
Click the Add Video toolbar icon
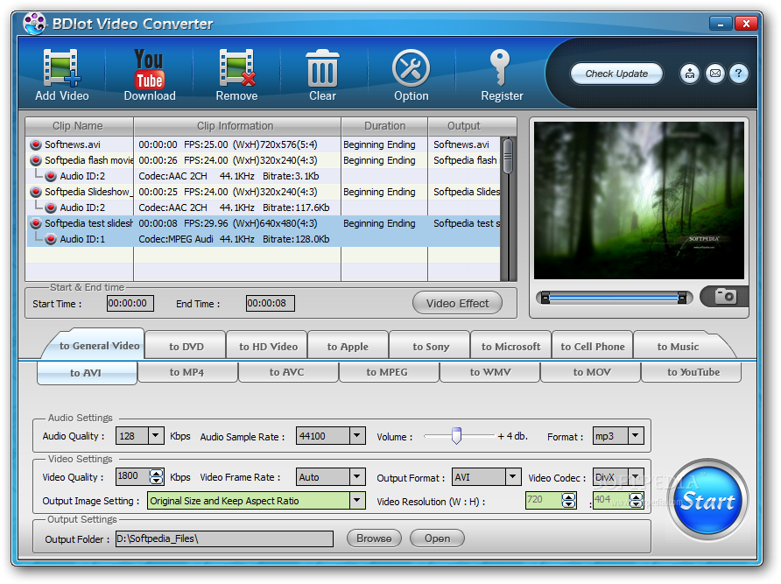click(x=62, y=74)
